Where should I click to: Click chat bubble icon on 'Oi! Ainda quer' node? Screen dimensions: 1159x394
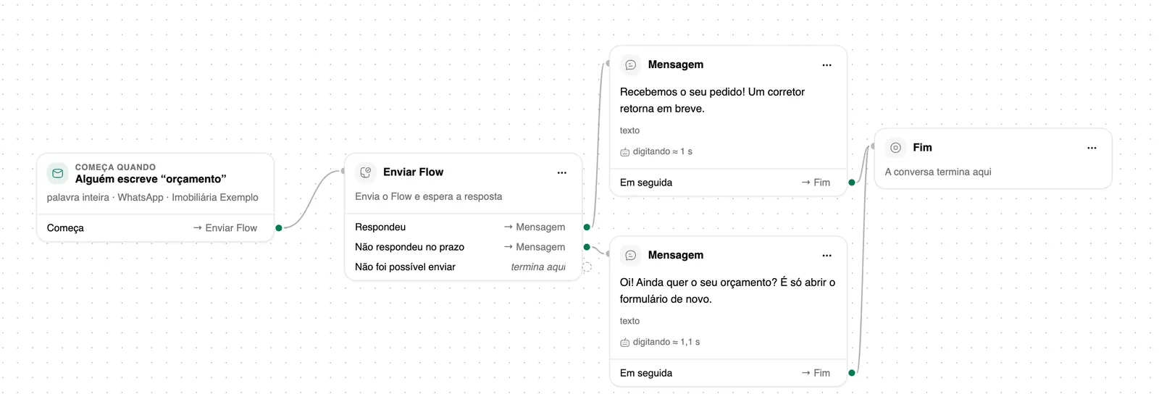[631, 255]
